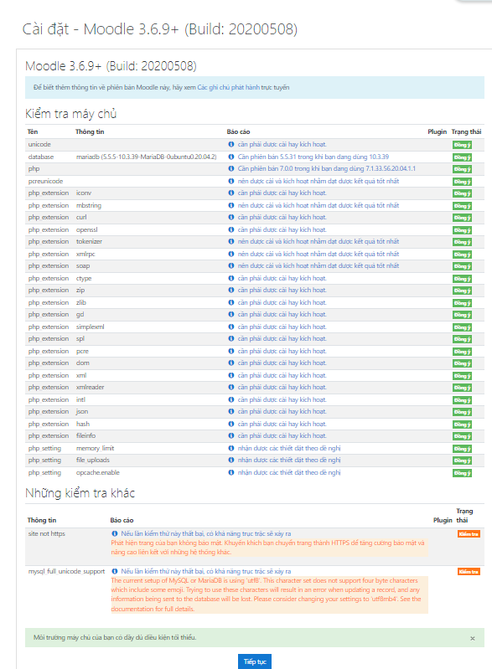Click the 'file_uploads' setting name

93,461
